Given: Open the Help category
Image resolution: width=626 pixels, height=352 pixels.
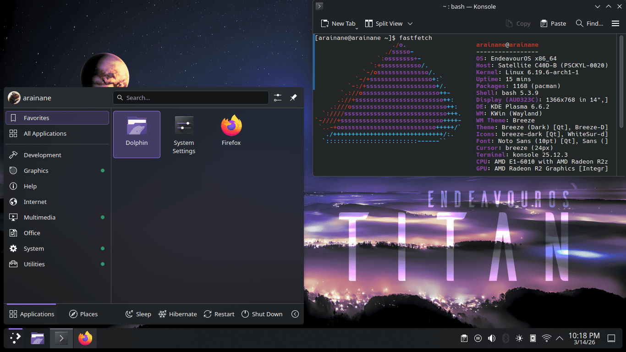Looking at the screenshot, I should tap(57, 186).
